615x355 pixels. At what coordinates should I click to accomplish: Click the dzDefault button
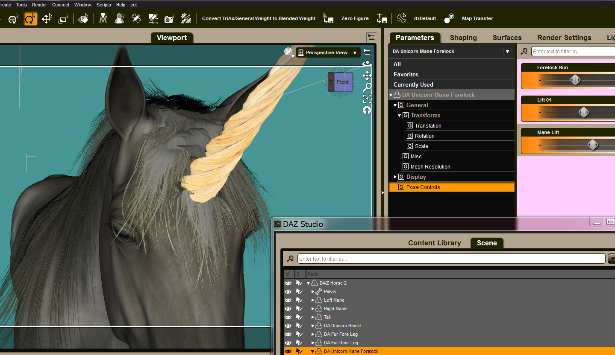click(425, 19)
